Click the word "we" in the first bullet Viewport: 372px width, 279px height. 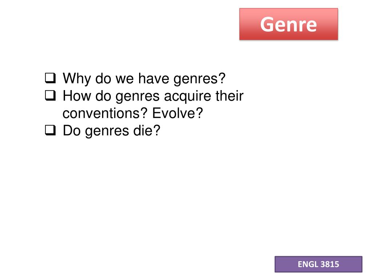tap(125, 78)
